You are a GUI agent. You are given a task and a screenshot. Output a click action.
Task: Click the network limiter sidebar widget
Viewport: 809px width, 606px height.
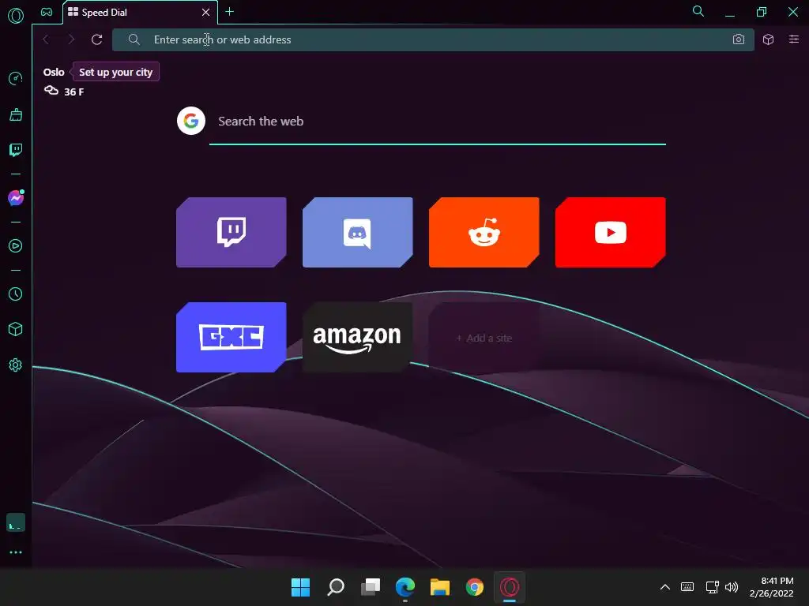(16, 522)
